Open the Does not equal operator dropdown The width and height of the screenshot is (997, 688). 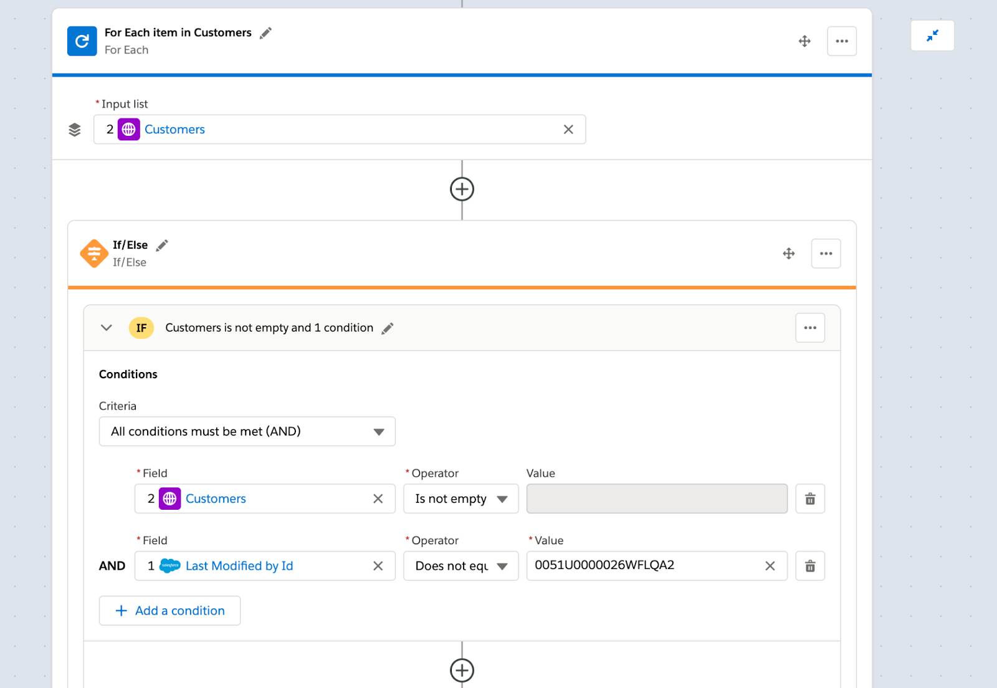click(461, 566)
